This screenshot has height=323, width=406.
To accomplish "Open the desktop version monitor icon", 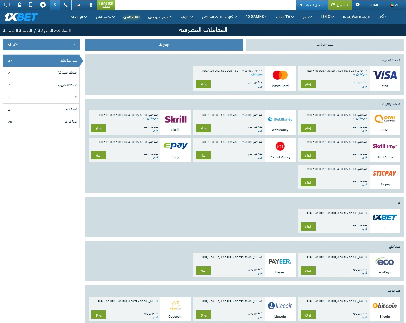I will pyautogui.click(x=7, y=5).
